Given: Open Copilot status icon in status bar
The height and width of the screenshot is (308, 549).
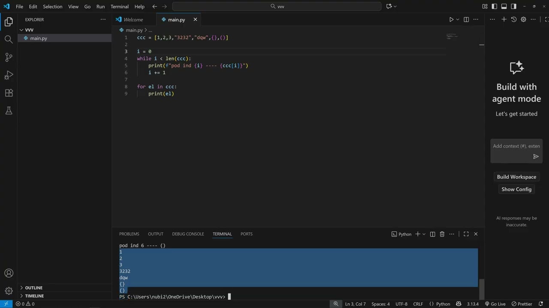Looking at the screenshot, I should click(x=459, y=304).
